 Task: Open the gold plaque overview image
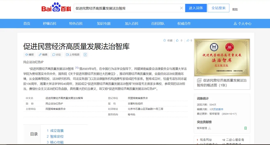[222, 57]
